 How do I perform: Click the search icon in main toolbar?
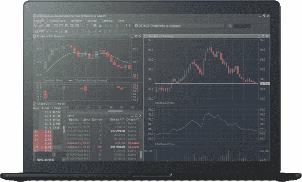click(230, 25)
